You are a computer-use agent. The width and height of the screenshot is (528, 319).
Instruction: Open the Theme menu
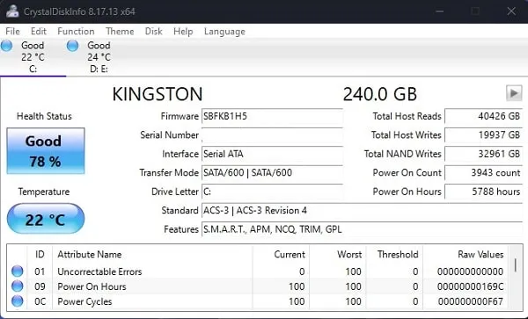click(x=120, y=32)
